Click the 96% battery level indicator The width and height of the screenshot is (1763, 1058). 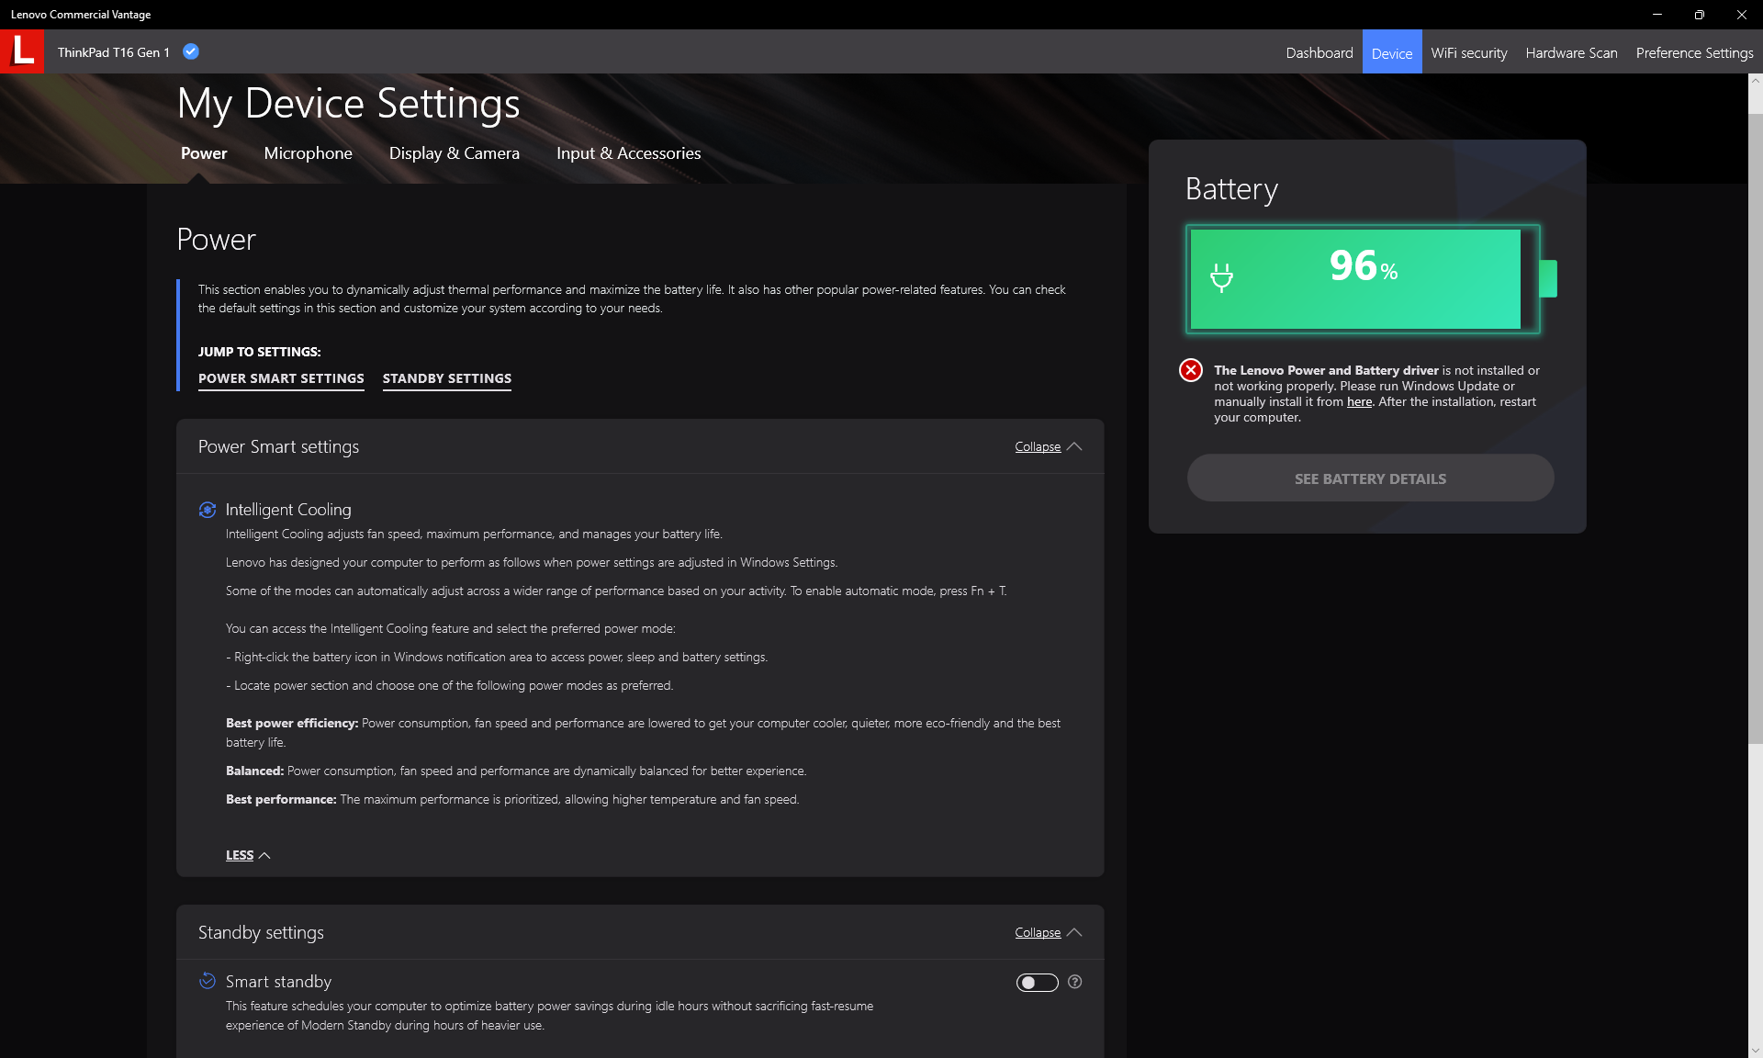click(1363, 266)
